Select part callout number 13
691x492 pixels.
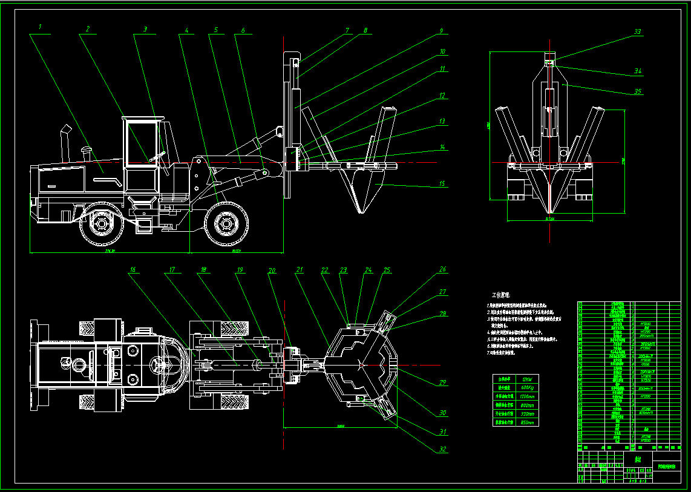pyautogui.click(x=442, y=121)
